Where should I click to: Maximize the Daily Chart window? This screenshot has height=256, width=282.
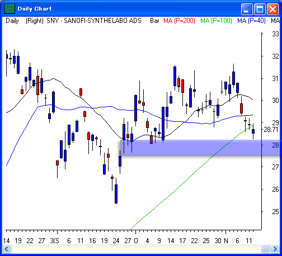(260, 9)
